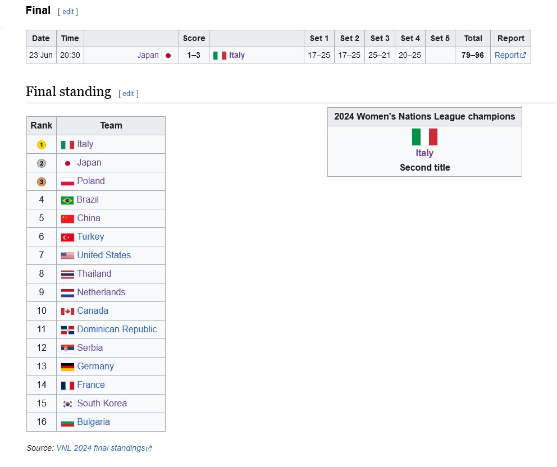Click the Total column header
The image size is (557, 467).
[x=473, y=38]
